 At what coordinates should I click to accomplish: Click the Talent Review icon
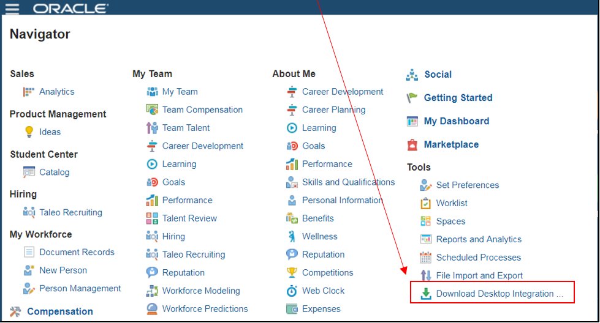click(x=152, y=218)
